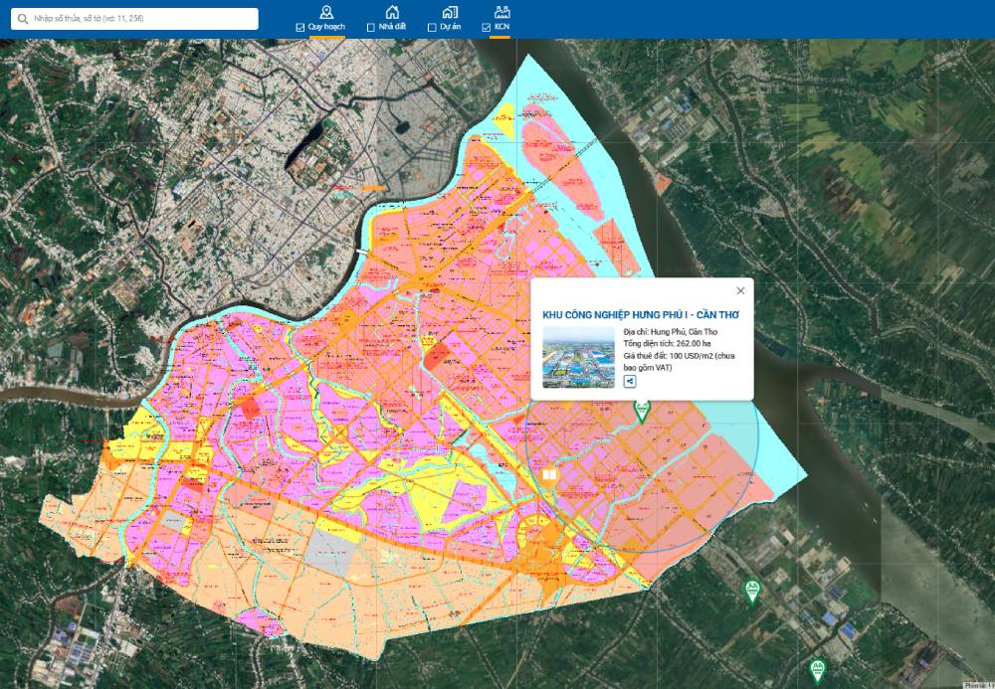Select the KCN tab label
Viewport: 995px width, 689px height.
click(501, 28)
